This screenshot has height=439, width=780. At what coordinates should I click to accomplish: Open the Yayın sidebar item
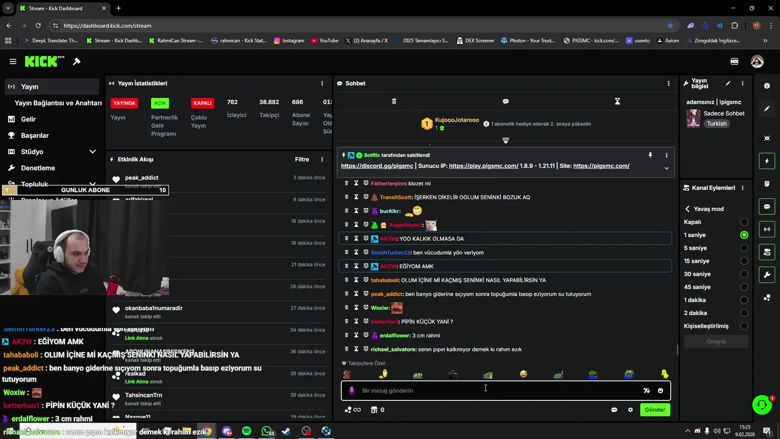52,87
